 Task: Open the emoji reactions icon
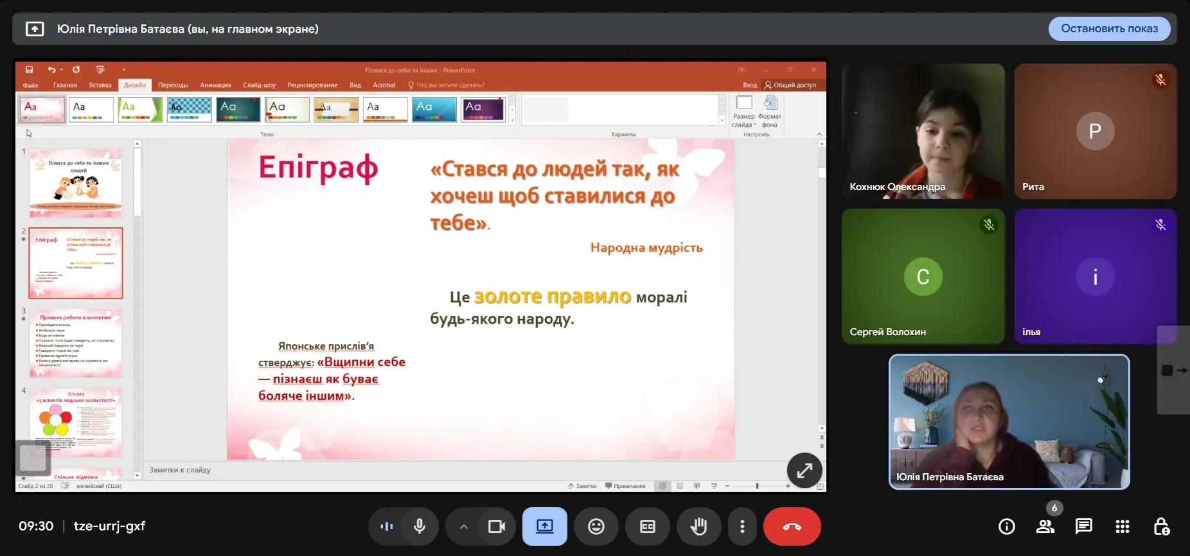point(596,526)
